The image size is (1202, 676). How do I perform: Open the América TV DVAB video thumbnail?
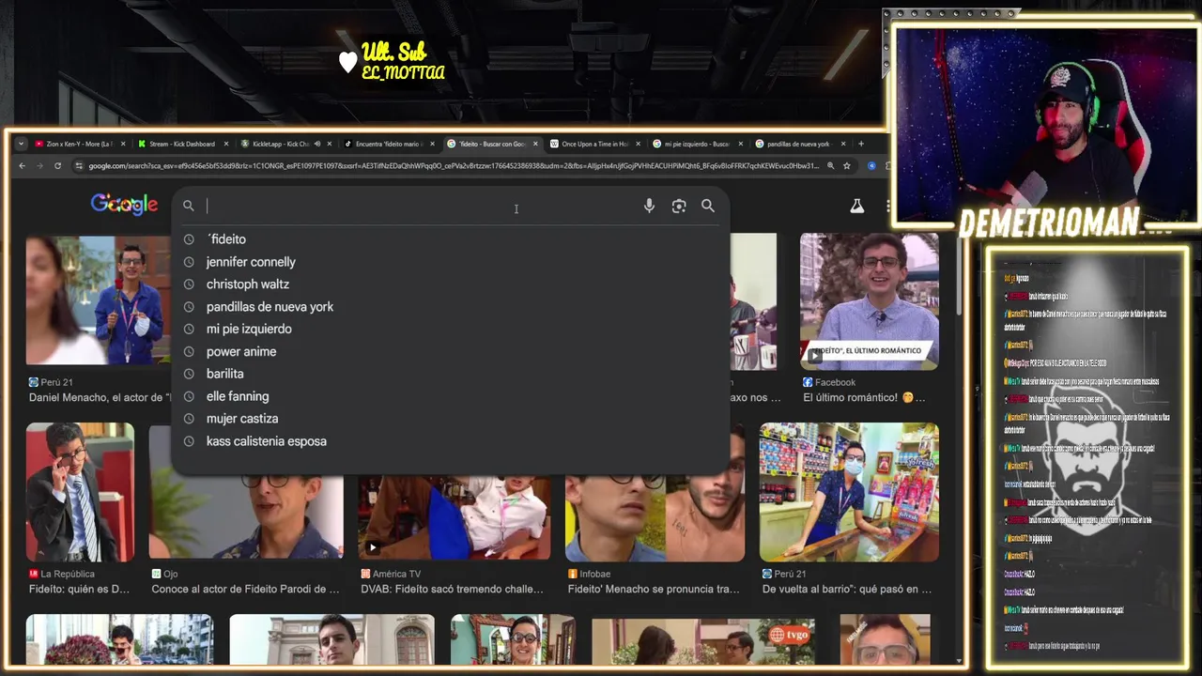[455, 517]
